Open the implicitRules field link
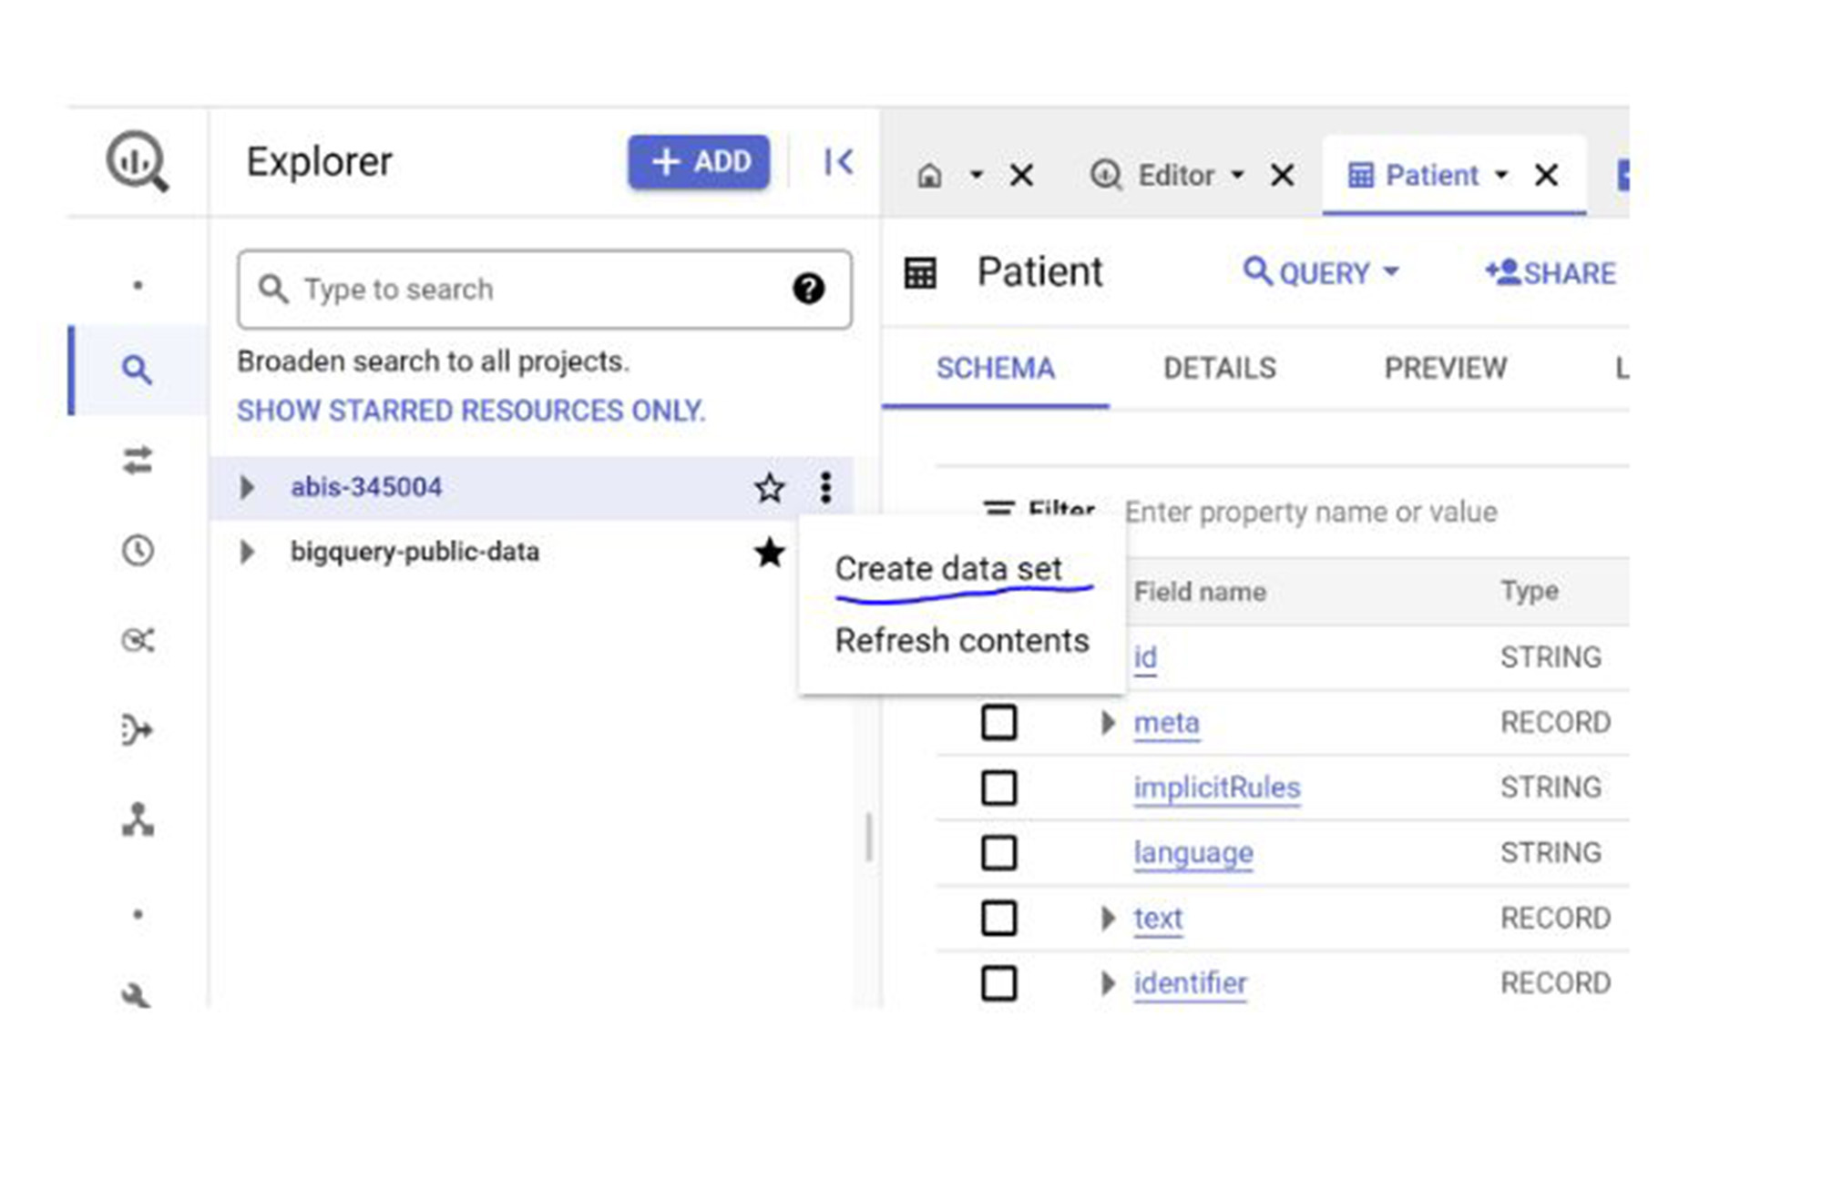Image resolution: width=1822 pixels, height=1179 pixels. tap(1217, 788)
